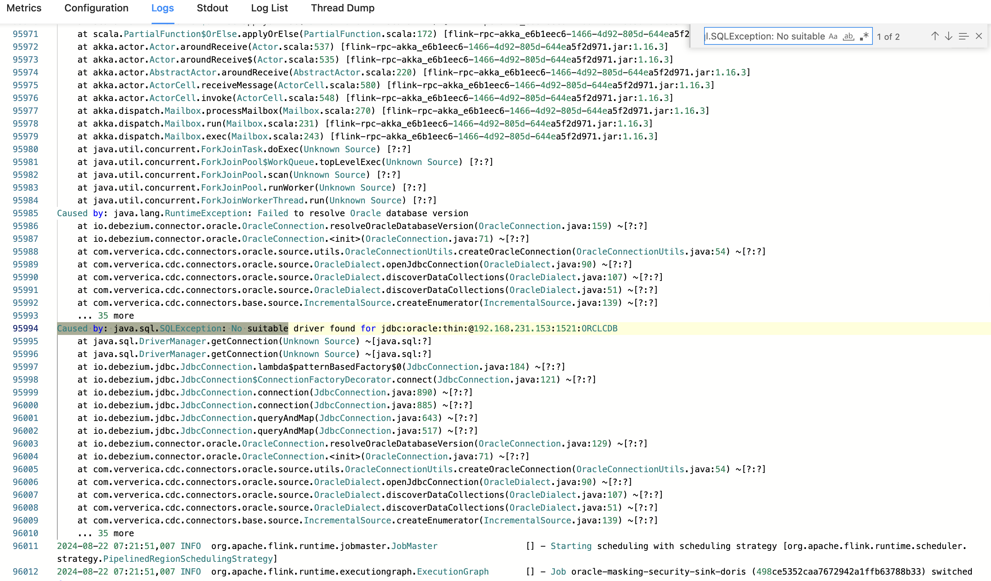Jump to previous search match
The height and width of the screenshot is (581, 991).
click(935, 36)
